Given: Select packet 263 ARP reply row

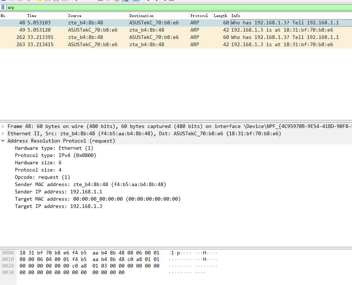Looking at the screenshot, I should pos(146,45).
